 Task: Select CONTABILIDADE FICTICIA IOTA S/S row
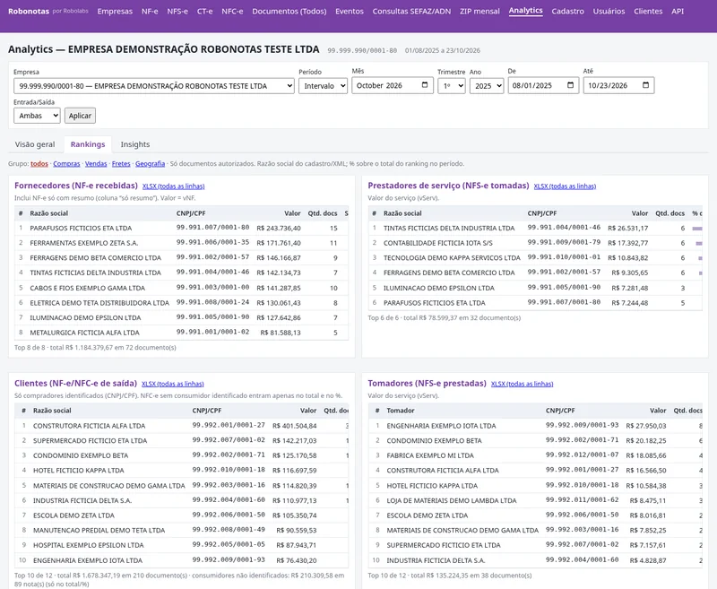(535, 243)
